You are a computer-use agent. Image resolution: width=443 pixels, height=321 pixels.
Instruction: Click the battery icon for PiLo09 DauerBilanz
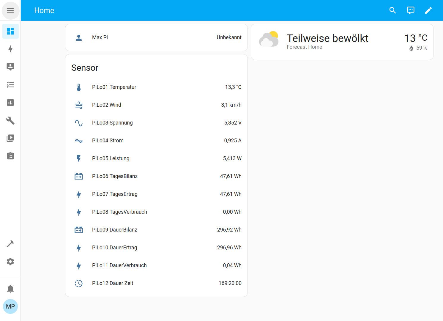click(x=79, y=230)
